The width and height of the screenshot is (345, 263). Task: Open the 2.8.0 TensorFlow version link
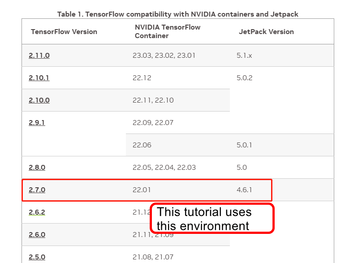click(37, 168)
